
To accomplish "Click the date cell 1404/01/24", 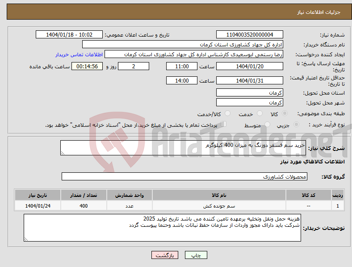I will (38, 206).
